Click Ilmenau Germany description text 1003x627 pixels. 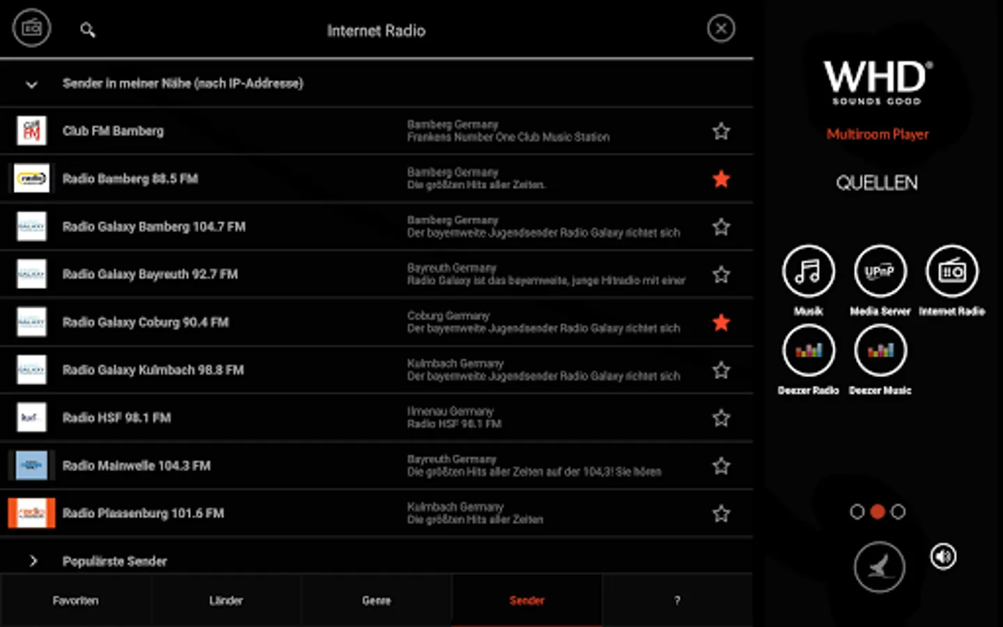(450, 411)
